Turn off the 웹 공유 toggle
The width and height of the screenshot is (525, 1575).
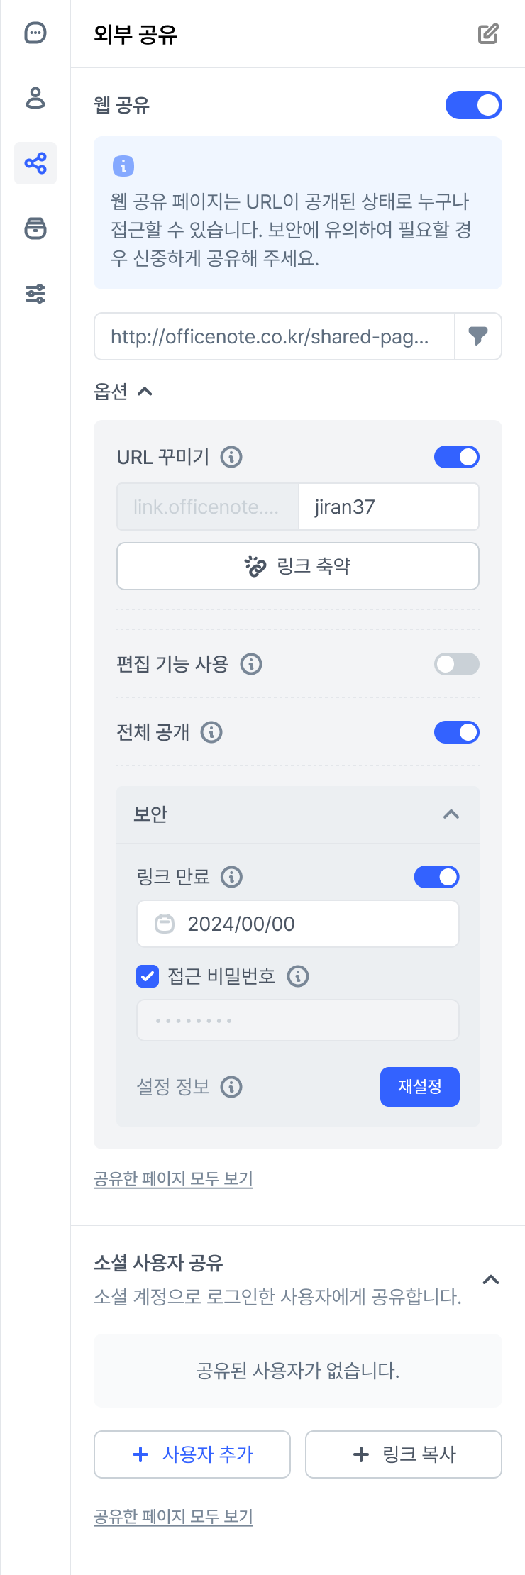[x=473, y=105]
